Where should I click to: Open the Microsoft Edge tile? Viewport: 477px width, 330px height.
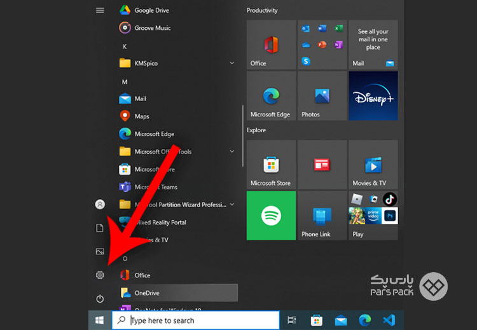pyautogui.click(x=271, y=96)
